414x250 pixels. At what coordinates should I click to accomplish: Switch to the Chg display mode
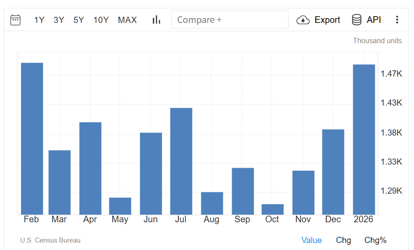(344, 240)
